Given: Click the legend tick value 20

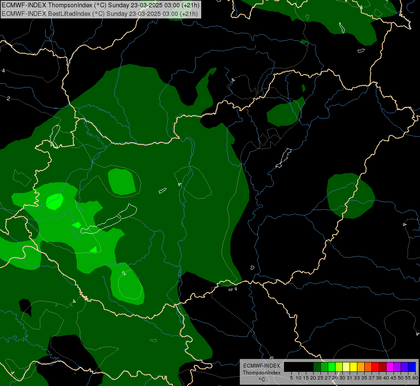Looking at the screenshot, I should pyautogui.click(x=313, y=378).
